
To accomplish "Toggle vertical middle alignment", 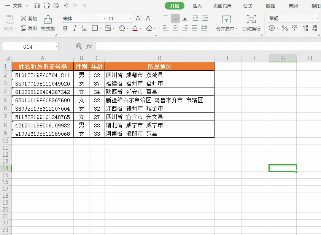I will tap(175, 18).
